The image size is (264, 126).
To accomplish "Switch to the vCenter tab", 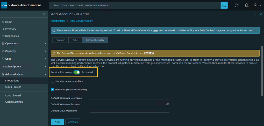I will [60, 40].
